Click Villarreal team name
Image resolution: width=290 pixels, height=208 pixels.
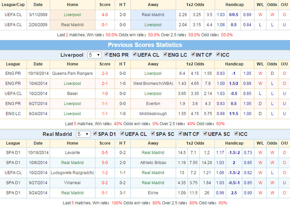[72, 183]
